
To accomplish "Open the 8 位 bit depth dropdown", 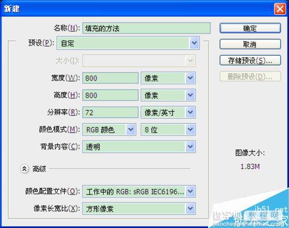I will pos(168,130).
